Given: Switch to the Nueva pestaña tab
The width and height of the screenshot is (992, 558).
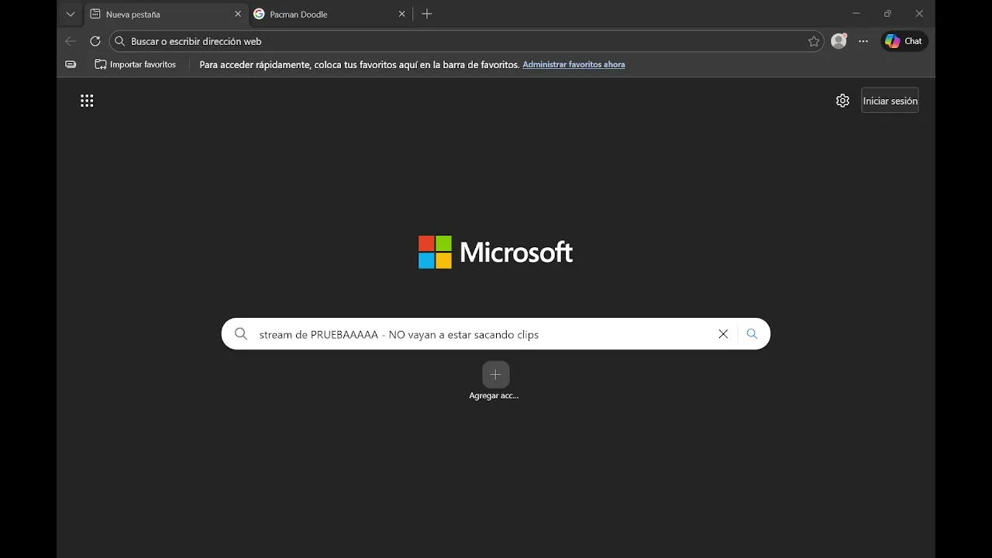Looking at the screenshot, I should pyautogui.click(x=166, y=14).
